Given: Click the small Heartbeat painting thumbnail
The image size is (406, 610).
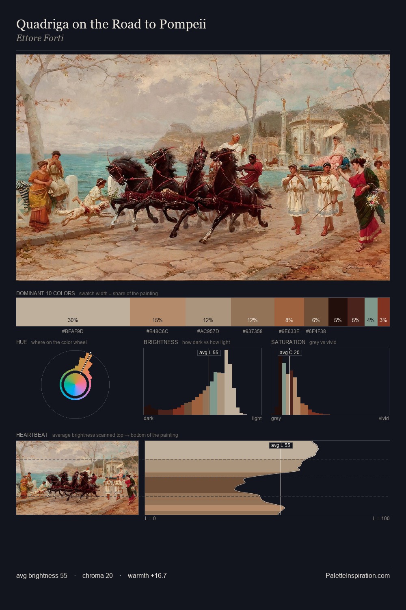Looking at the screenshot, I should point(77,478).
